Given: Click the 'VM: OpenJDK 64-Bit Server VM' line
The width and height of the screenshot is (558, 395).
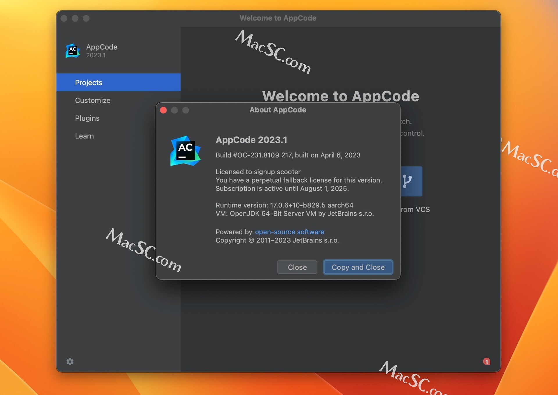Looking at the screenshot, I should [x=295, y=213].
